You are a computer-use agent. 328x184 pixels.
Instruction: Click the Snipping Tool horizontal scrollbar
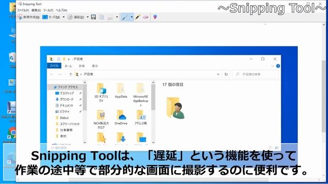169,179
